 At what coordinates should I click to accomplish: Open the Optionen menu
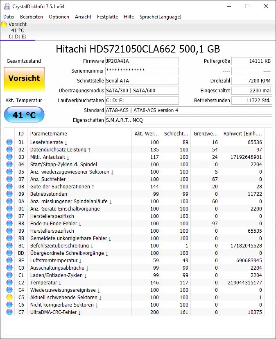click(x=59, y=17)
